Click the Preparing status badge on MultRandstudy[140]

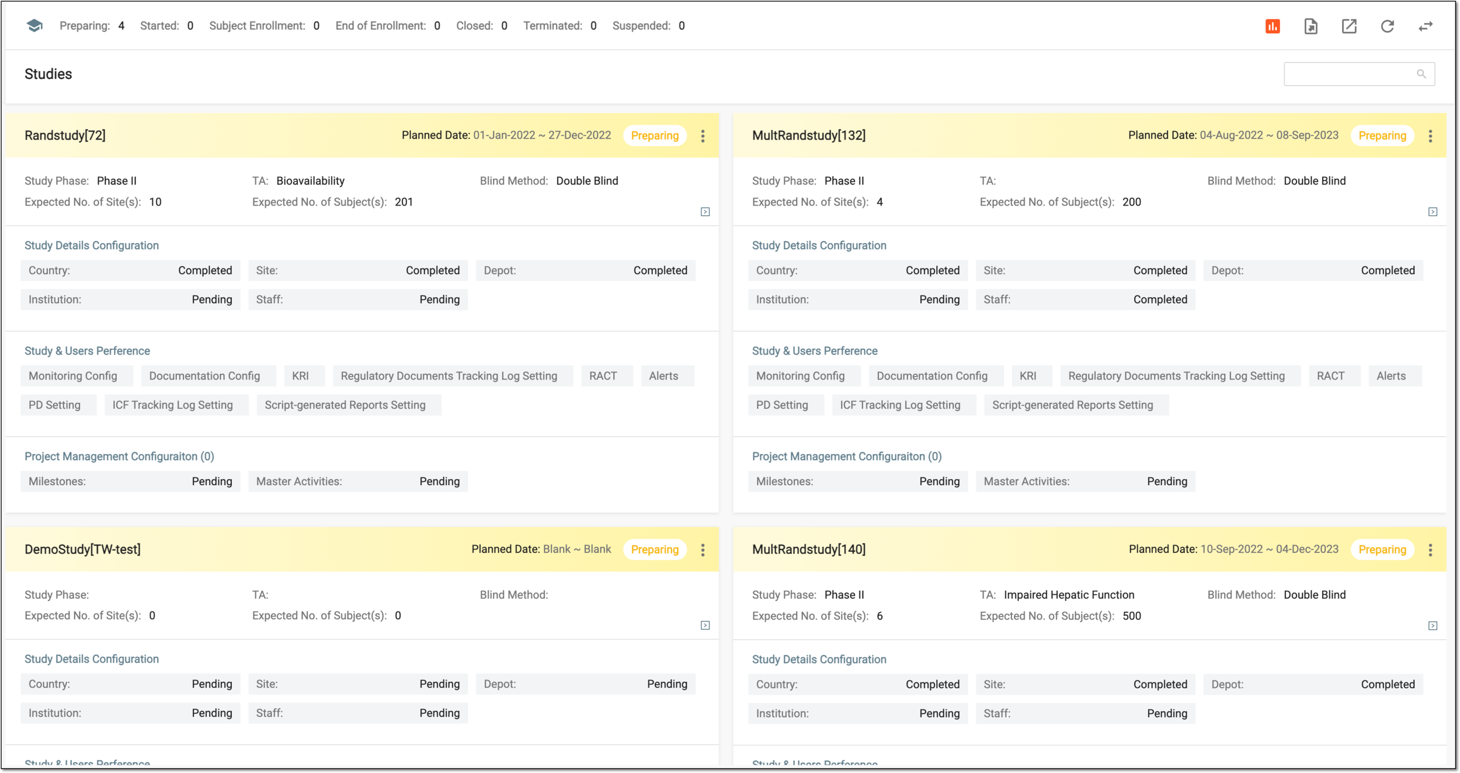point(1382,550)
